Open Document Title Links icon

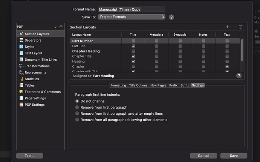[x=21, y=60]
